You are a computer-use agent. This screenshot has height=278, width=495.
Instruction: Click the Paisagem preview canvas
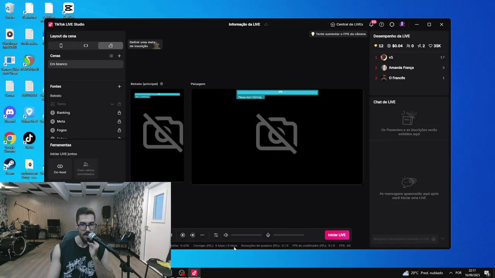[x=277, y=136]
